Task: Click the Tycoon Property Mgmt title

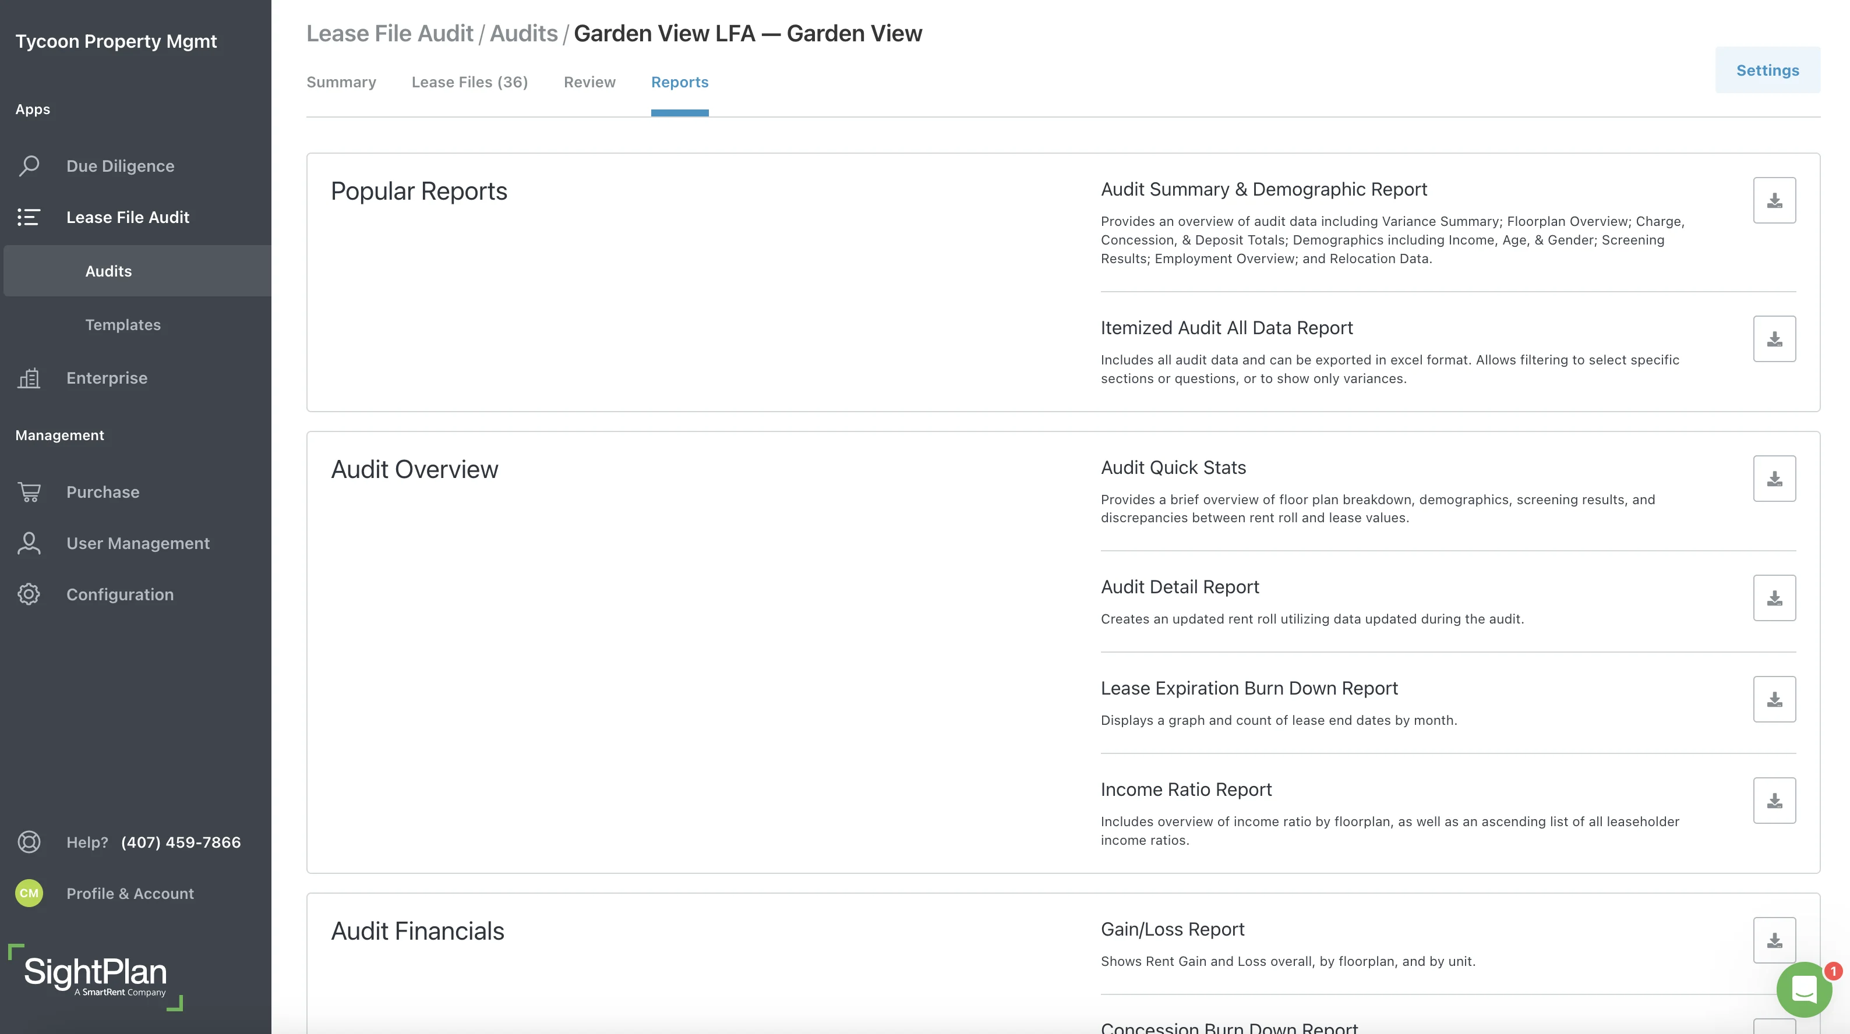Action: click(116, 42)
